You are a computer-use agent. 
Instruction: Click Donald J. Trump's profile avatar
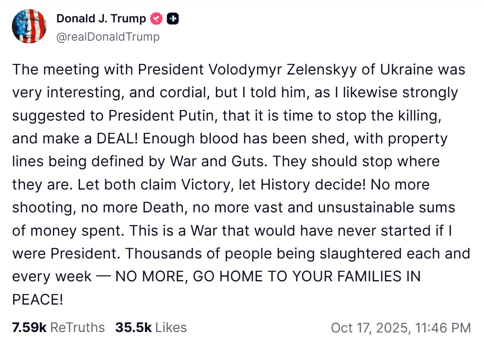coord(29,26)
